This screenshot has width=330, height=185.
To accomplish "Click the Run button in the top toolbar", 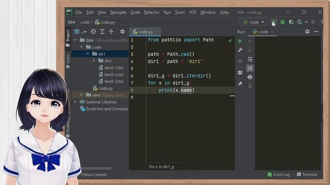I will tap(274, 22).
